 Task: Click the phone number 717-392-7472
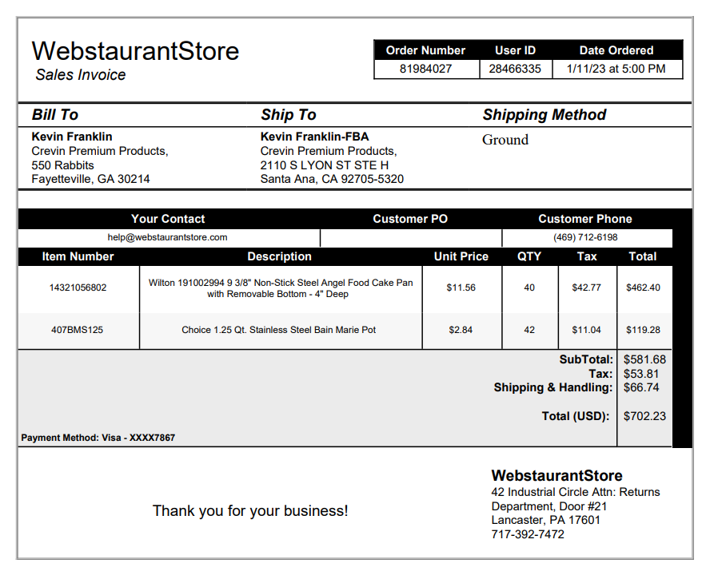pyautogui.click(x=528, y=534)
